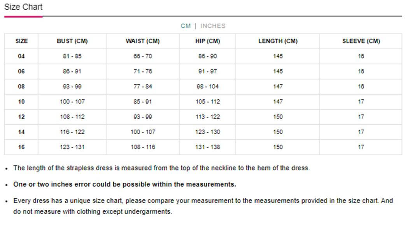Click the bold inches error note
This screenshot has height=225, width=407.
point(125,184)
